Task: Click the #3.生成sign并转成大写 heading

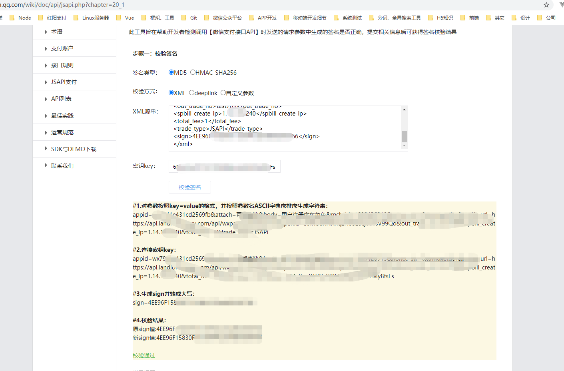Action: point(164,294)
